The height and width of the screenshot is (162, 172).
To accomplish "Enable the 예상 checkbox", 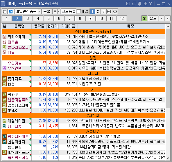I will [x=79, y=11].
